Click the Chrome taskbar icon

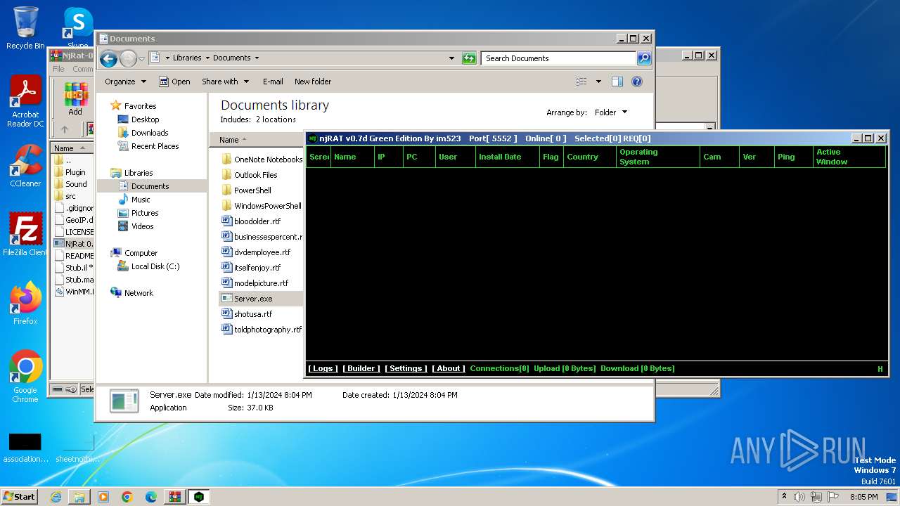[127, 497]
